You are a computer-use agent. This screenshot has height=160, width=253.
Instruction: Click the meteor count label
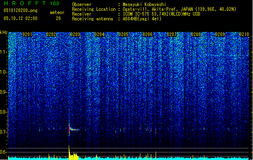pos(57,12)
